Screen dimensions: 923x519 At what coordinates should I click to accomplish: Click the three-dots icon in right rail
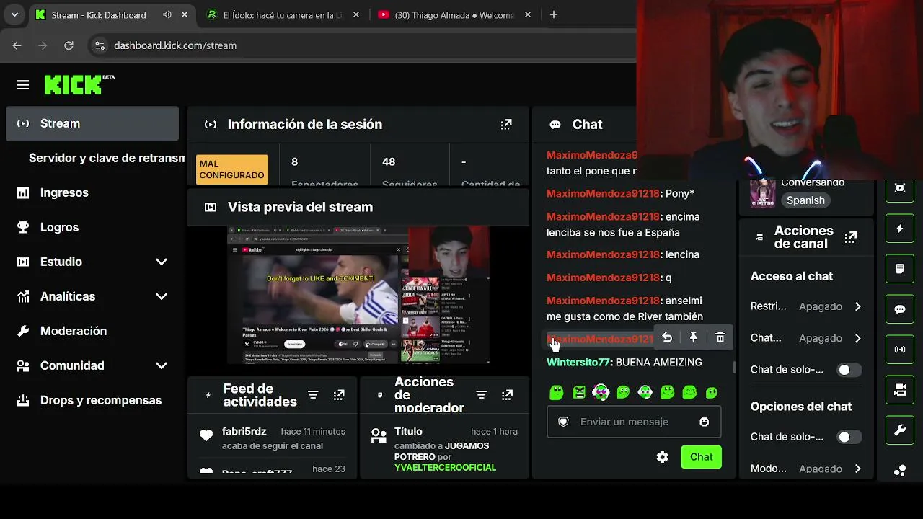click(x=899, y=471)
